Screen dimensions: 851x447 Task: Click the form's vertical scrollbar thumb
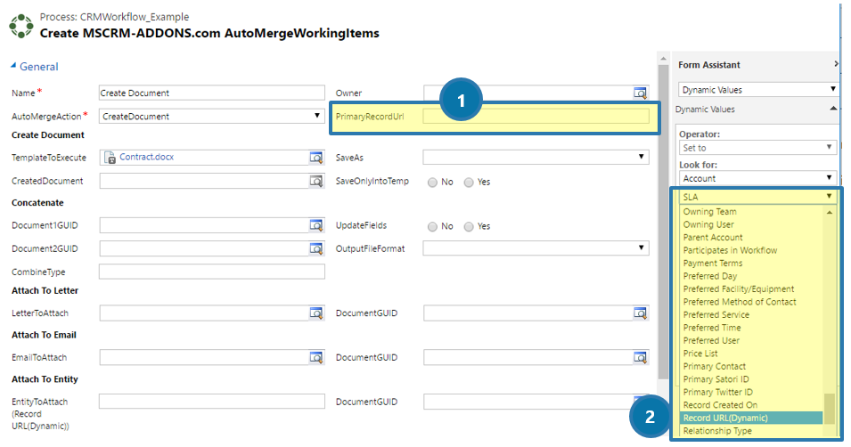point(663,222)
